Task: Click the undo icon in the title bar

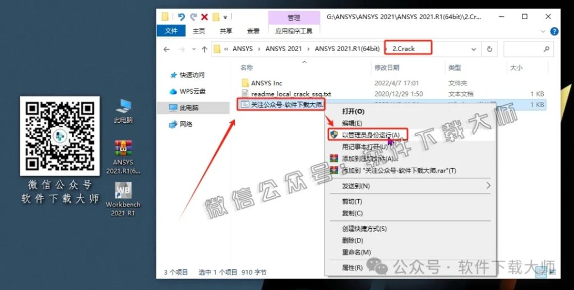Action: 182,17
